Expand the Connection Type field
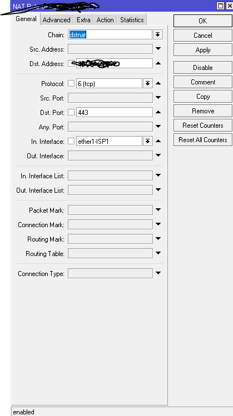This screenshot has height=416, width=233. pyautogui.click(x=158, y=273)
